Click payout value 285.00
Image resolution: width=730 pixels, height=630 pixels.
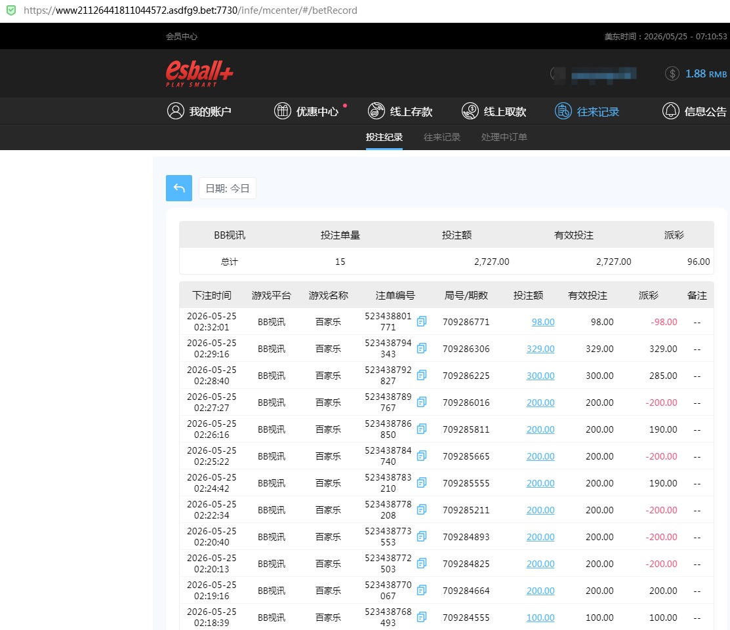663,376
